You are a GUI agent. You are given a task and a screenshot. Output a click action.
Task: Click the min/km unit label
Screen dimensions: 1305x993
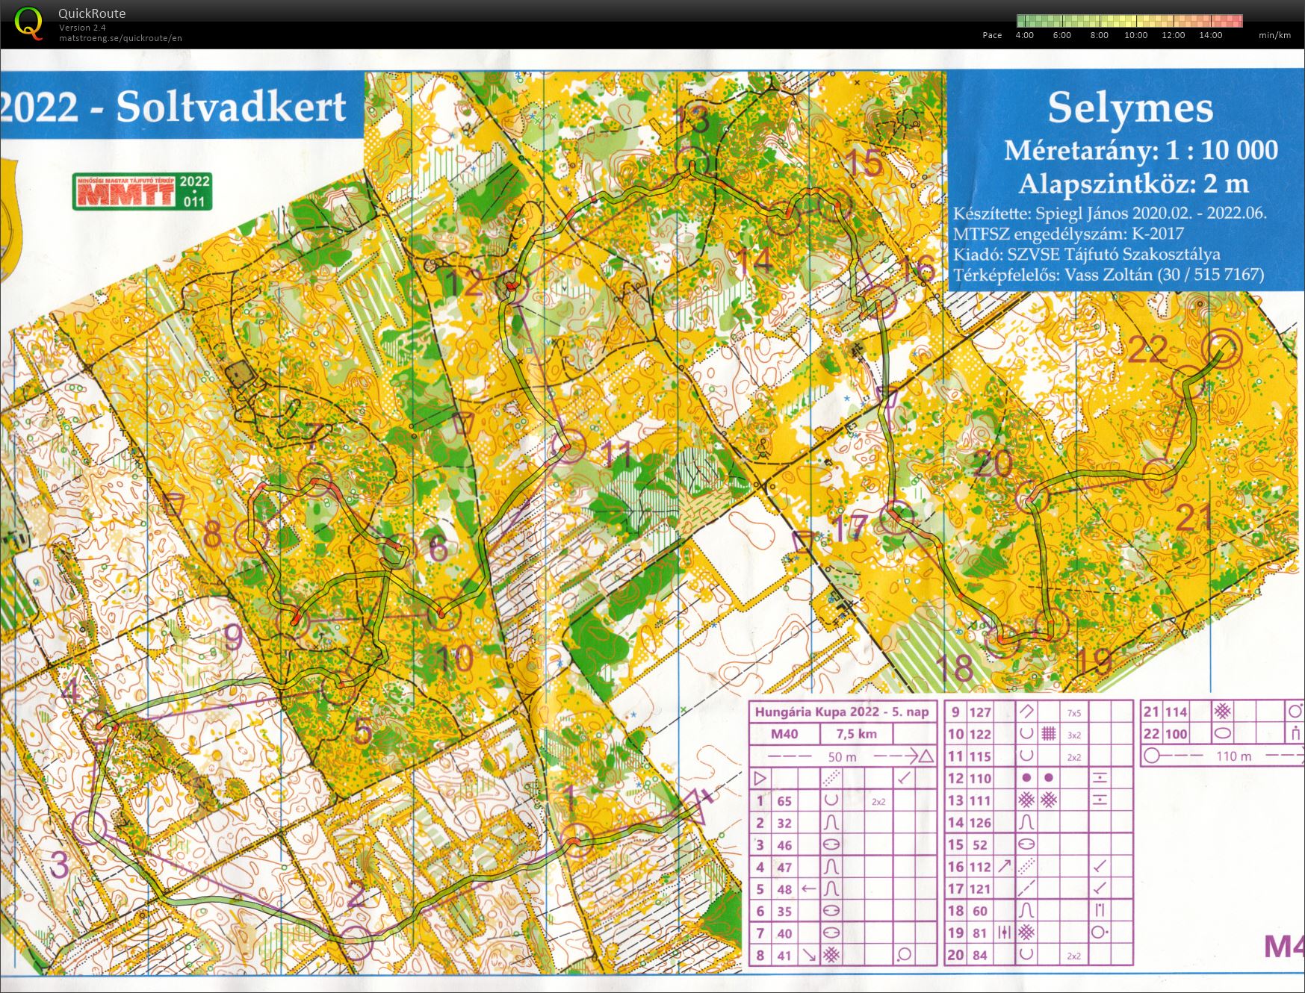pos(1274,35)
